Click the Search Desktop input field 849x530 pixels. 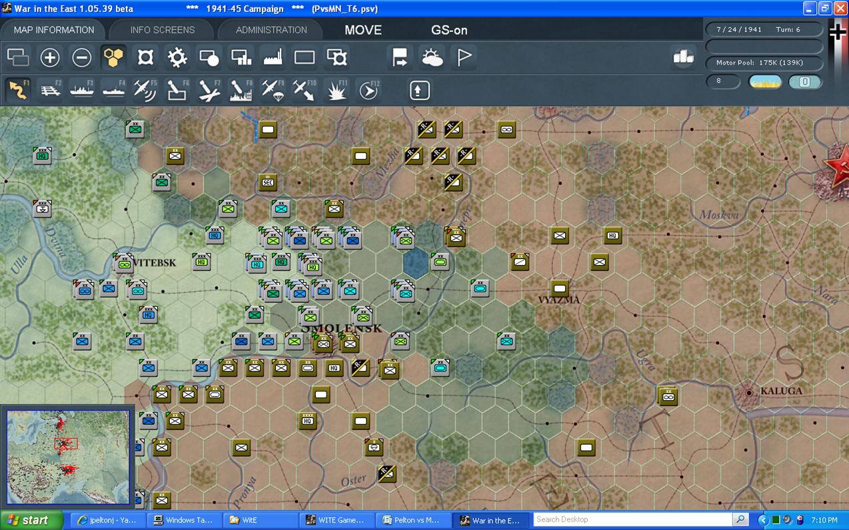coord(632,519)
